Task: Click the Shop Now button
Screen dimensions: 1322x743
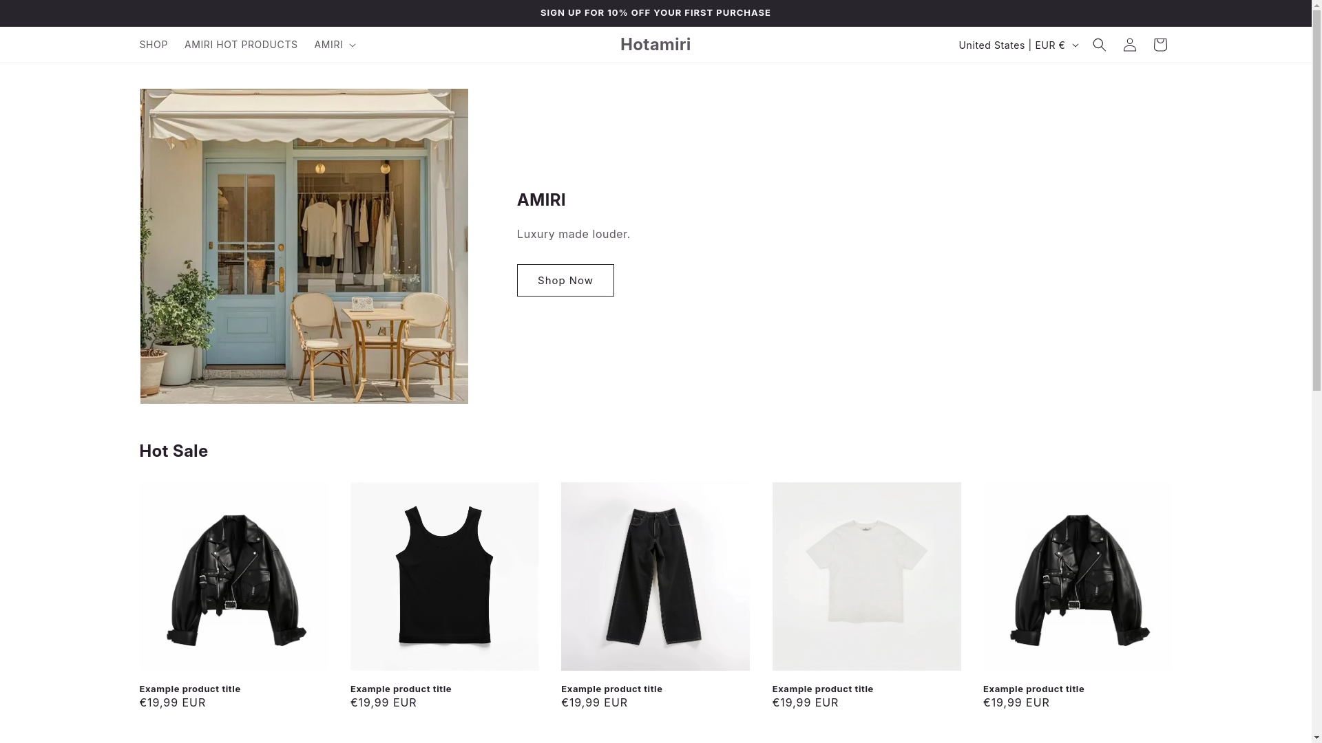Action: tap(565, 280)
